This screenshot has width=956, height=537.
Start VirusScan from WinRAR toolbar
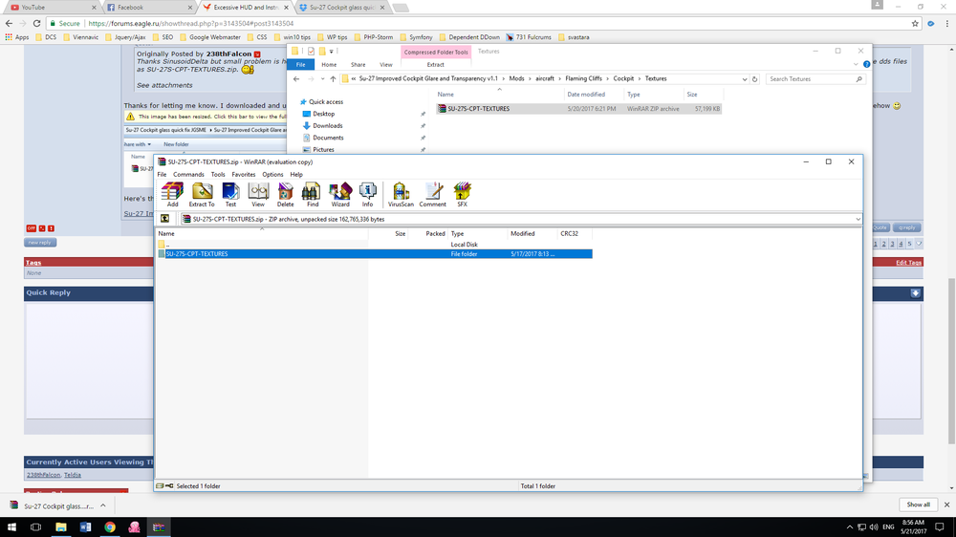(401, 195)
